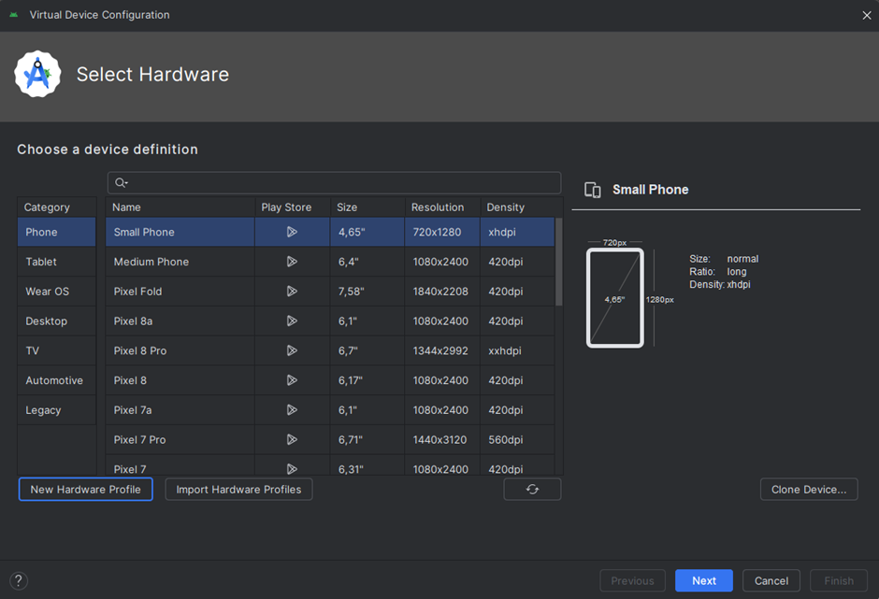This screenshot has height=599, width=879.
Task: Click Play Store icon in Pixel Fold row
Action: pyautogui.click(x=292, y=292)
